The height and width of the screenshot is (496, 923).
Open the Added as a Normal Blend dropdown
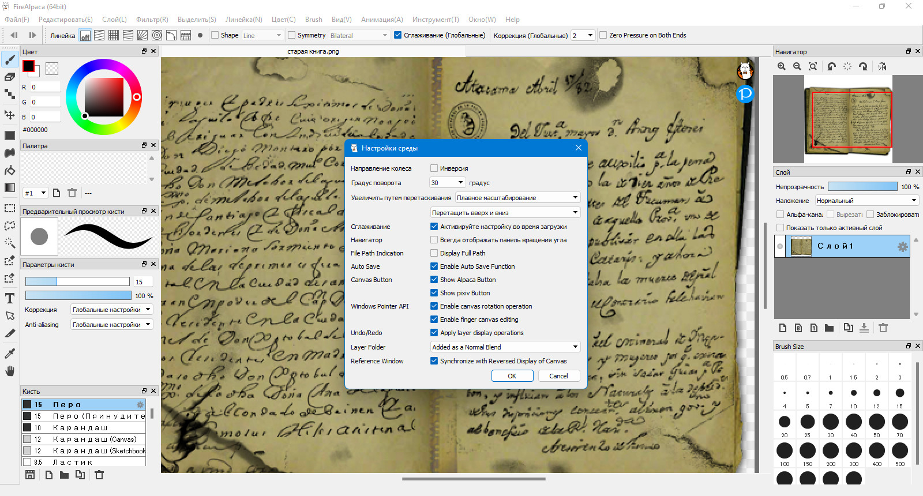(505, 347)
